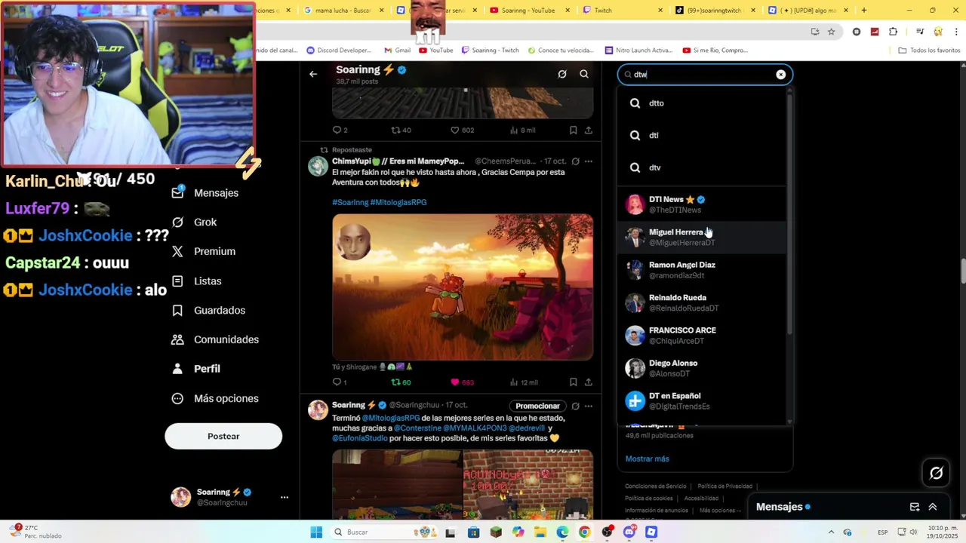Select the 'dtv' search suggestion
The image size is (966, 543).
tap(702, 167)
